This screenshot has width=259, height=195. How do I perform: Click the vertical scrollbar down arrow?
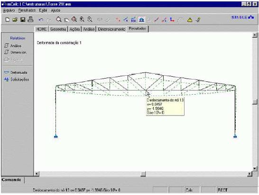click(x=255, y=168)
